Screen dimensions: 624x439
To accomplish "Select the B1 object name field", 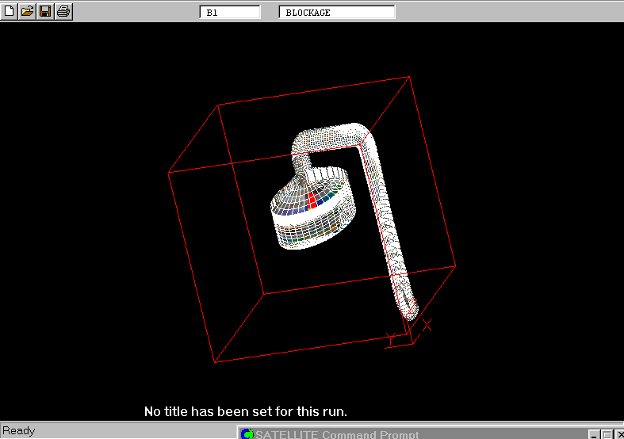I will tap(229, 12).
